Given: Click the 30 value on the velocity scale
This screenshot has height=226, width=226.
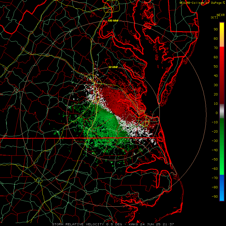Looking at the screenshot, I should pyautogui.click(x=216, y=85).
